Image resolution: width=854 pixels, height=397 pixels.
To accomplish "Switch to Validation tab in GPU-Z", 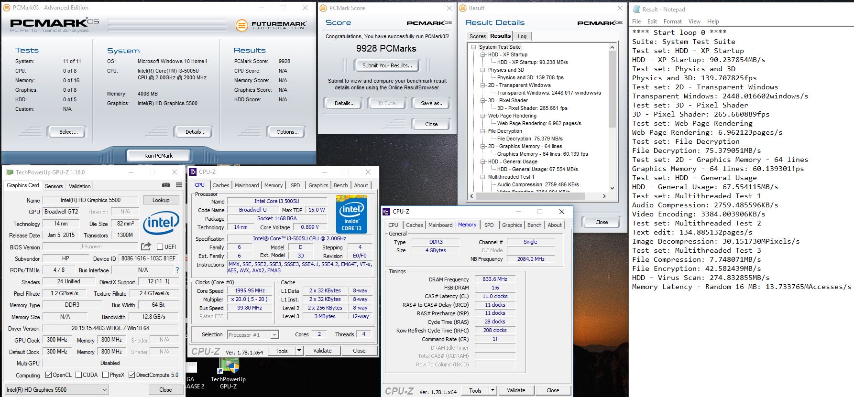I will point(79,186).
